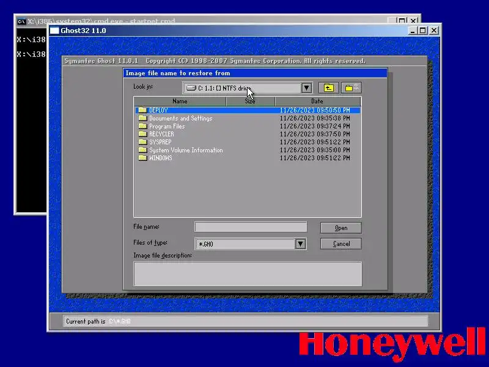Click the DEPLOY folder name

pyautogui.click(x=158, y=110)
